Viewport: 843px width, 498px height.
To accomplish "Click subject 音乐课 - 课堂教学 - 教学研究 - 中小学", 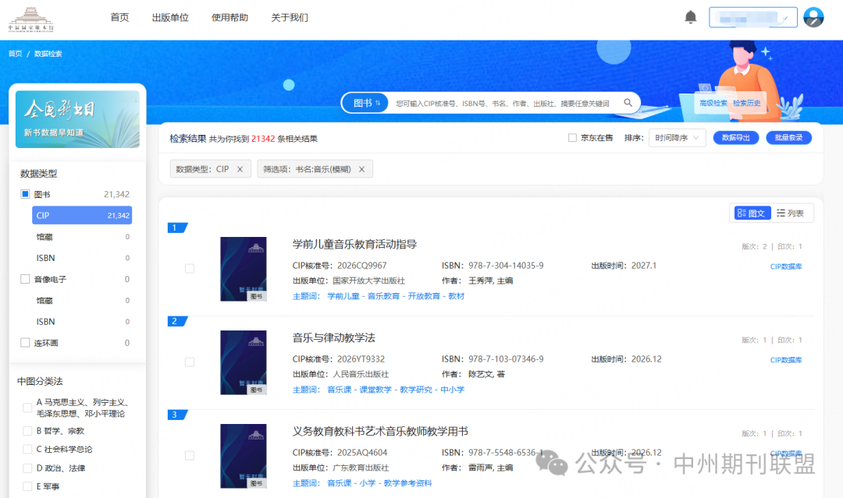I will (x=396, y=390).
